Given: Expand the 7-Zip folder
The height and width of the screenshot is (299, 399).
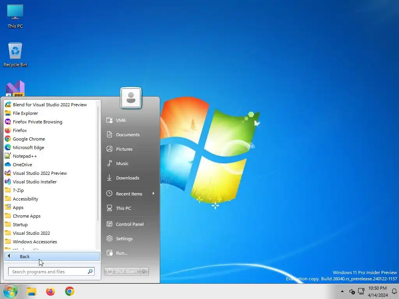Looking at the screenshot, I should click(x=49, y=190).
